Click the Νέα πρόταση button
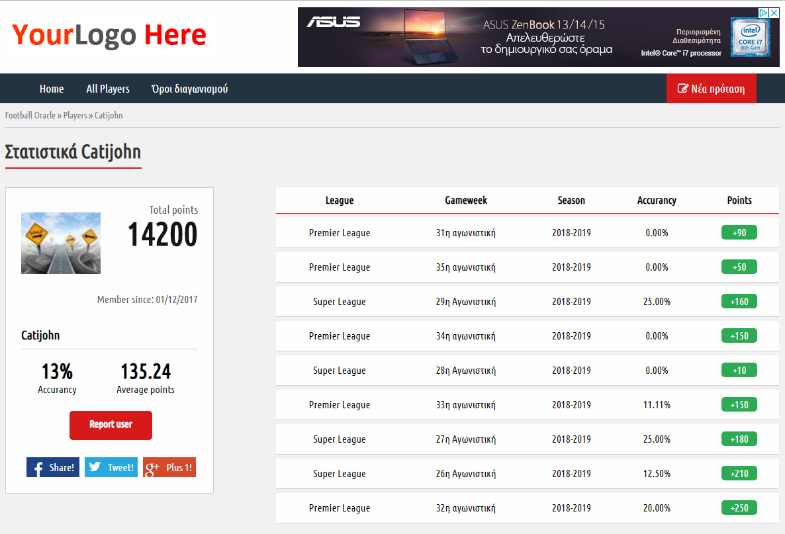Image resolution: width=785 pixels, height=534 pixels. [x=711, y=89]
